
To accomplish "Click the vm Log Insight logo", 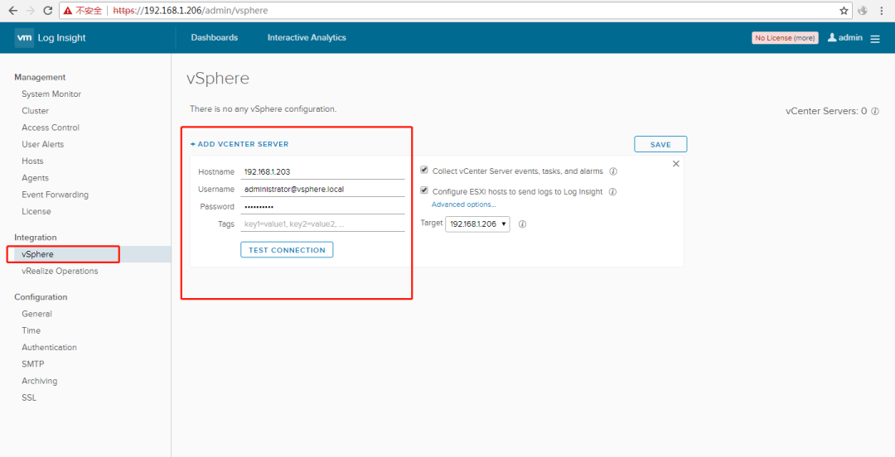I will point(51,37).
